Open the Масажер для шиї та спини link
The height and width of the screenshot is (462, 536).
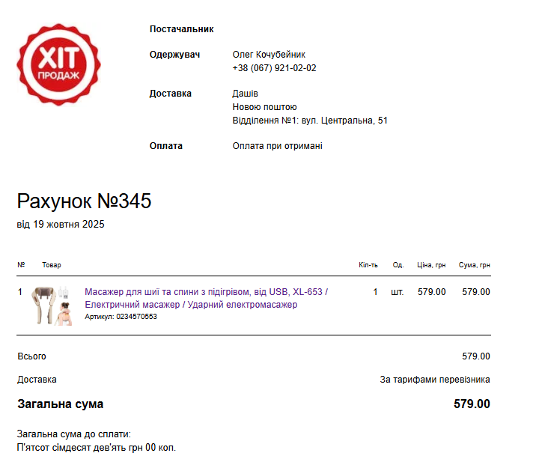click(206, 298)
